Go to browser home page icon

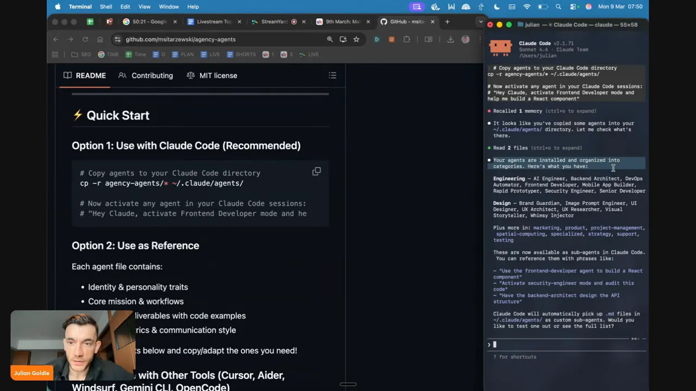pos(100,39)
